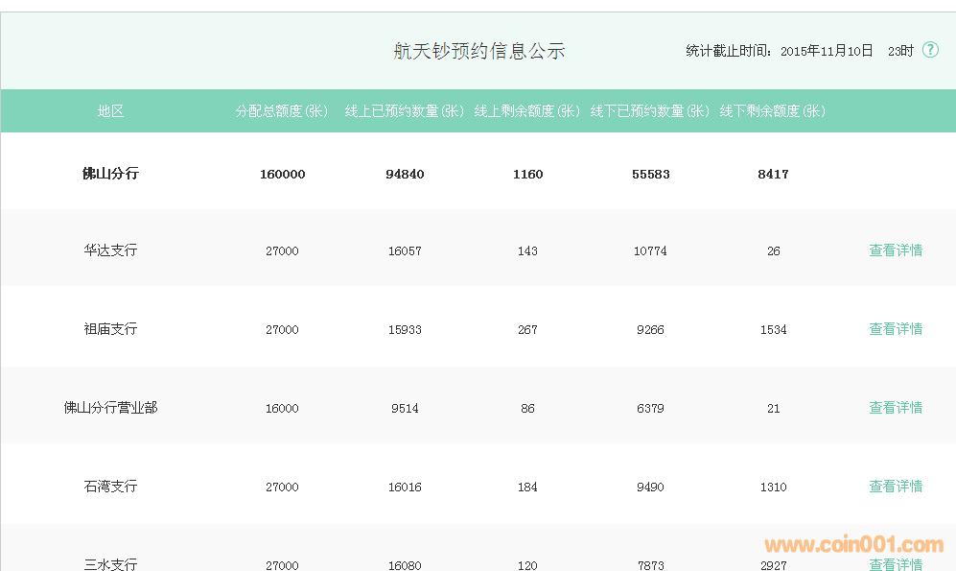Click the 佛山分行 total 160000 cell
The image size is (956, 571).
coord(282,175)
